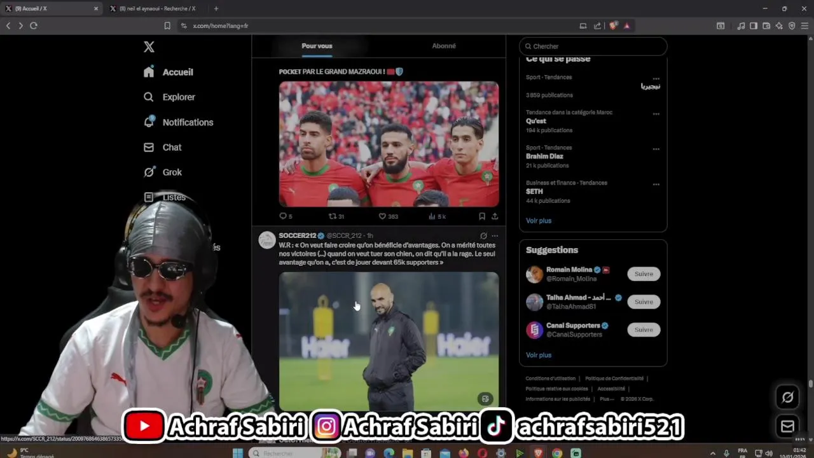
Task: Share the Mazraoui post
Action: [x=495, y=216]
